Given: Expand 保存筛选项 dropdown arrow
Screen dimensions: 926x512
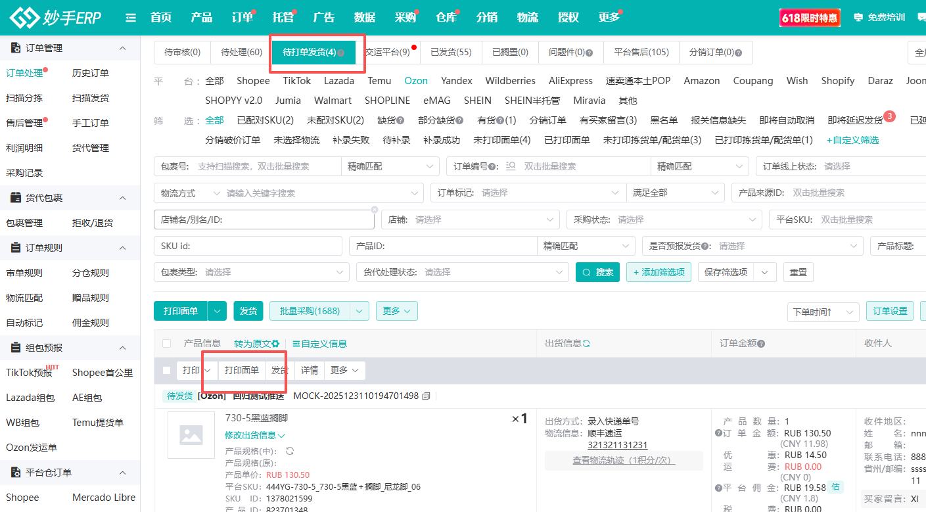Looking at the screenshot, I should (x=765, y=272).
